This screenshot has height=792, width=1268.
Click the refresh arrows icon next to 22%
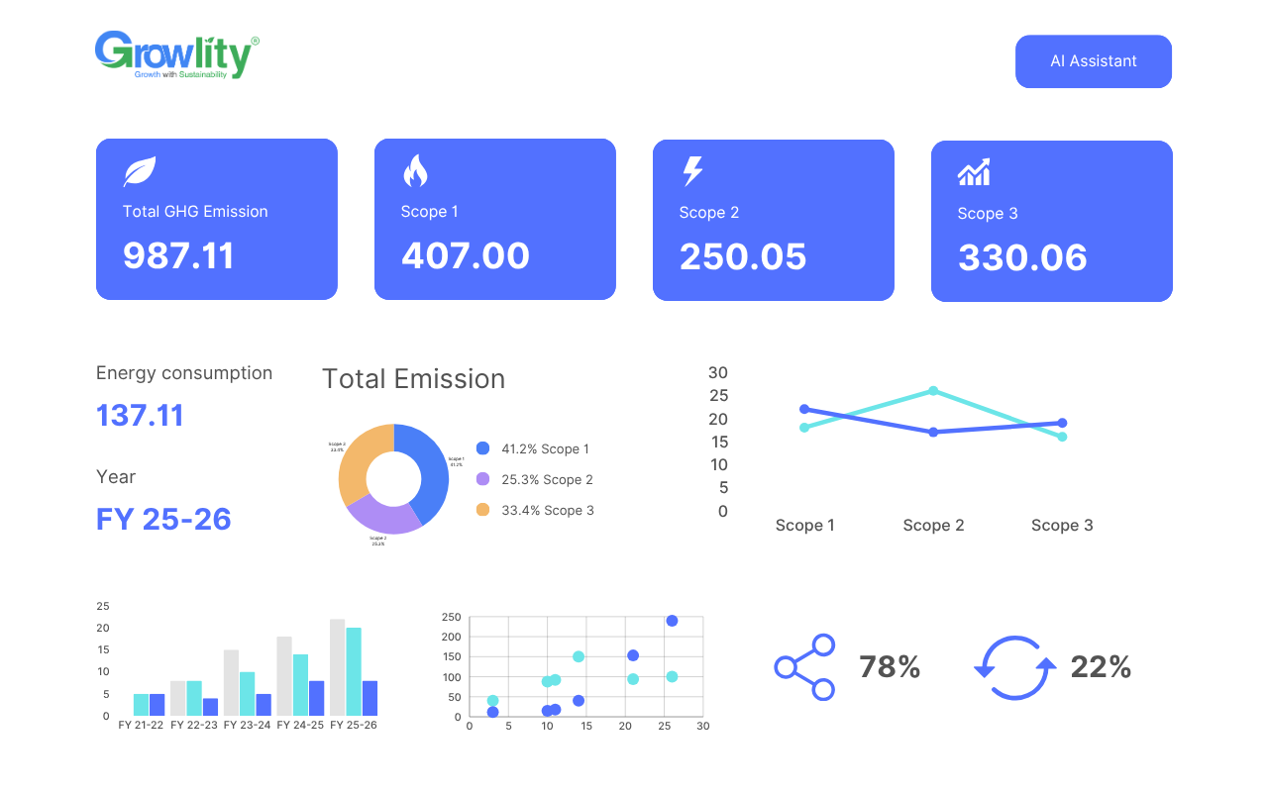click(1015, 668)
